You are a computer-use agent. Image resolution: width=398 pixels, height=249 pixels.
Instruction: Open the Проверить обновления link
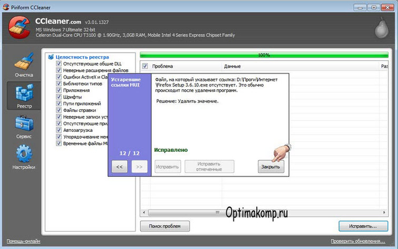pos(358,241)
